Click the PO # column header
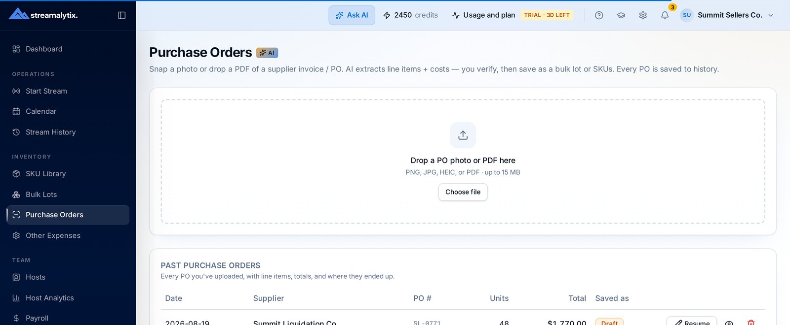This screenshot has width=790, height=325. click(x=422, y=298)
